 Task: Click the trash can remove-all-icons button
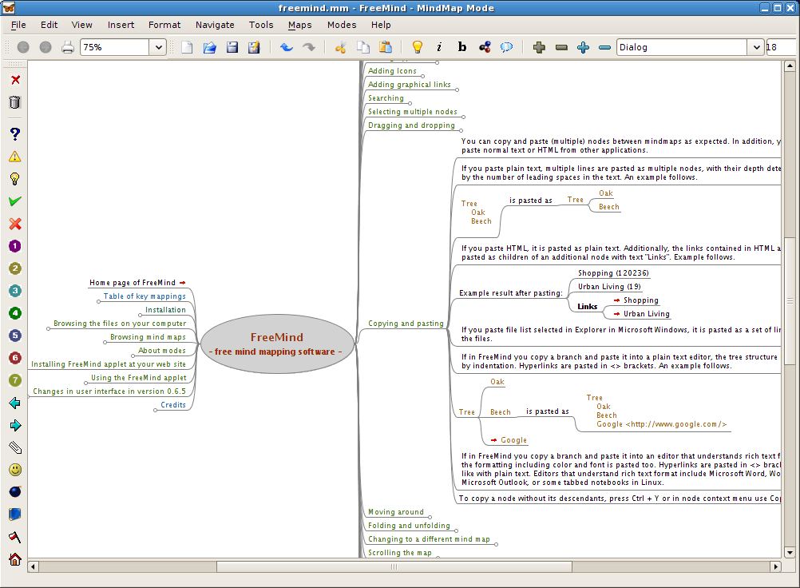[x=15, y=102]
